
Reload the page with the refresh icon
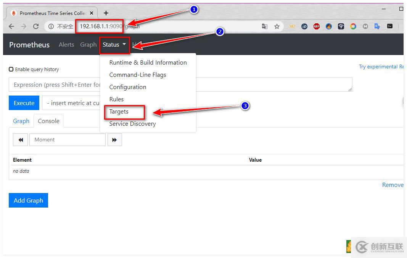[36, 26]
